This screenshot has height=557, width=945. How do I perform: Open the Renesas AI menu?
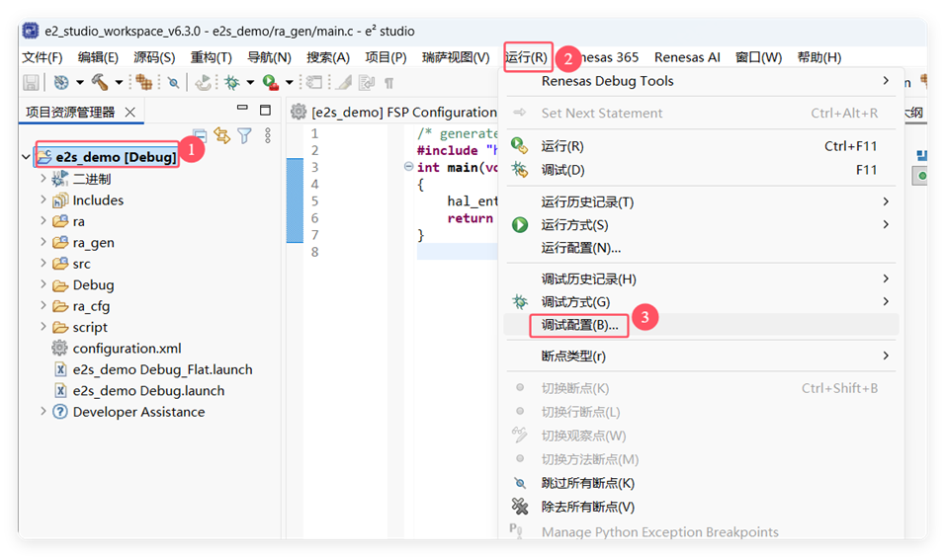point(687,57)
